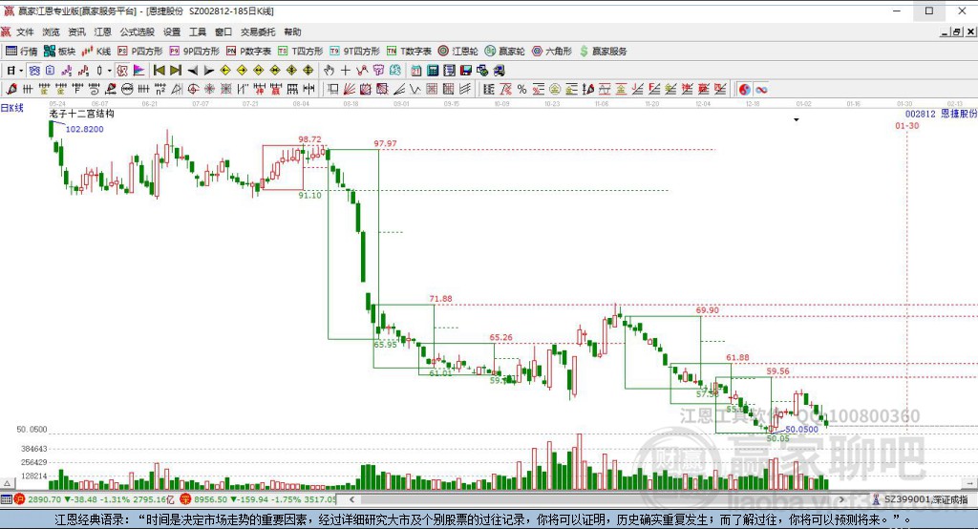This screenshot has width=978, height=529.
Task: Open the 江恩 menu
Action: (x=103, y=32)
